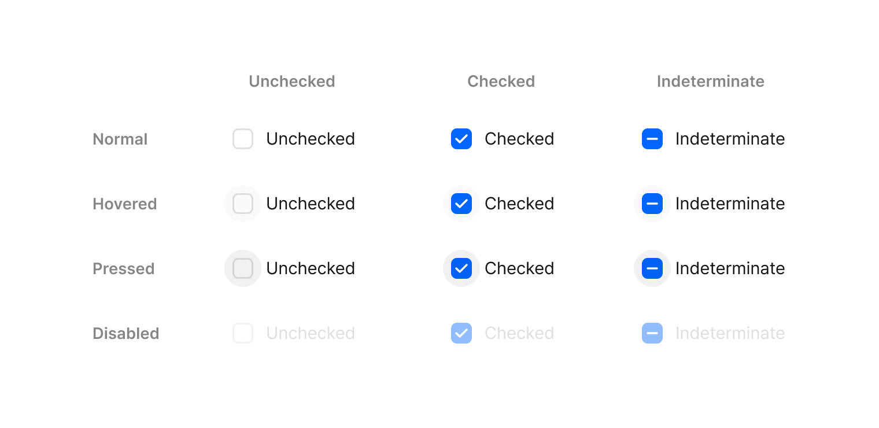Image resolution: width=879 pixels, height=428 pixels.
Task: Check the Normal row unchecked checkbox
Action: 243,139
